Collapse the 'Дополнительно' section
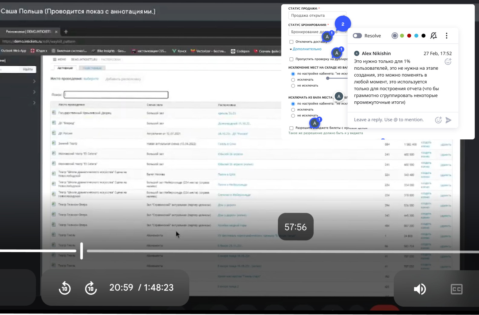 click(307, 49)
